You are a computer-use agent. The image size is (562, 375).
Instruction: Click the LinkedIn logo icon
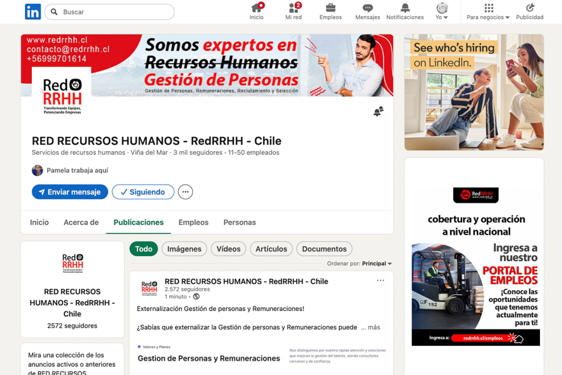point(33,12)
